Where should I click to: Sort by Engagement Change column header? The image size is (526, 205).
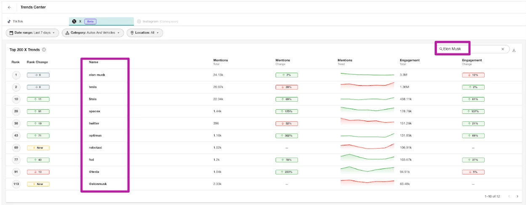coord(472,62)
